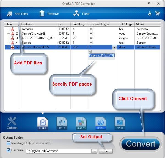The image size is (165, 158).
Task: Uncheck the Customize output folder checkbox
Action: (x=9, y=150)
